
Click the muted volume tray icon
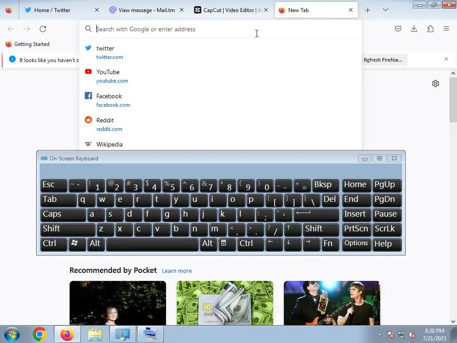tap(412, 335)
